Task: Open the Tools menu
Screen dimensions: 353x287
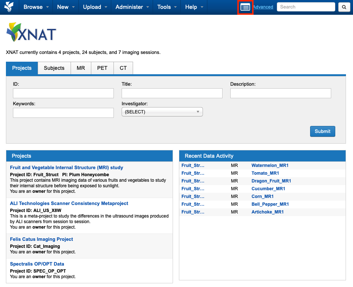Action: 167,7
